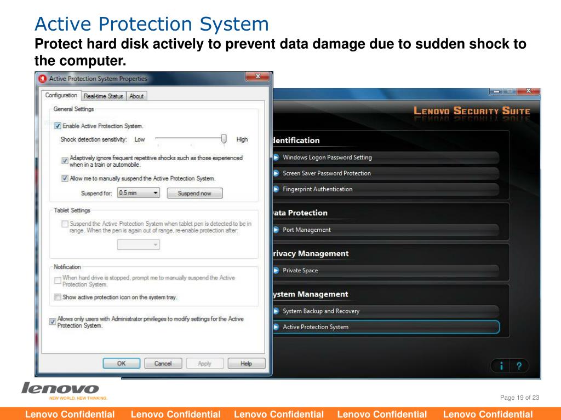The height and width of the screenshot is (420, 561).
Task: Click arrow icon beside System Backup and Recovery
Action: [276, 311]
